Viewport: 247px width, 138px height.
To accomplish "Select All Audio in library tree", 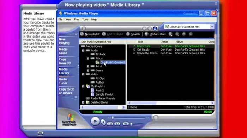I will pyautogui.click(x=101, y=54).
